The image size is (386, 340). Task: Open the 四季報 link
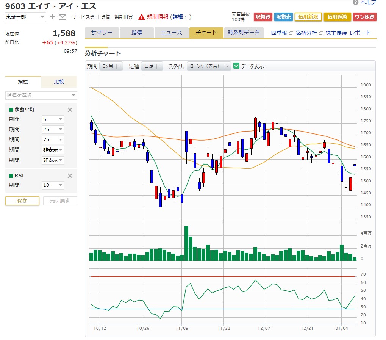(279, 33)
